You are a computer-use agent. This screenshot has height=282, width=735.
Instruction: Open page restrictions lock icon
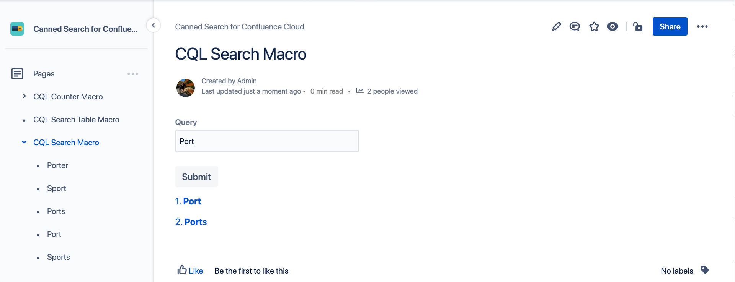638,27
